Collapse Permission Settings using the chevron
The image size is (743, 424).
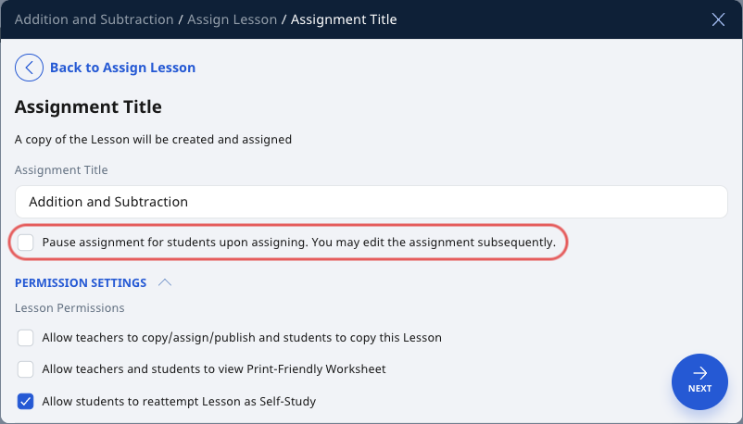[x=164, y=283]
